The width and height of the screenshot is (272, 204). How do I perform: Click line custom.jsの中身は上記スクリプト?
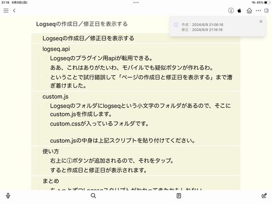click(x=122, y=140)
